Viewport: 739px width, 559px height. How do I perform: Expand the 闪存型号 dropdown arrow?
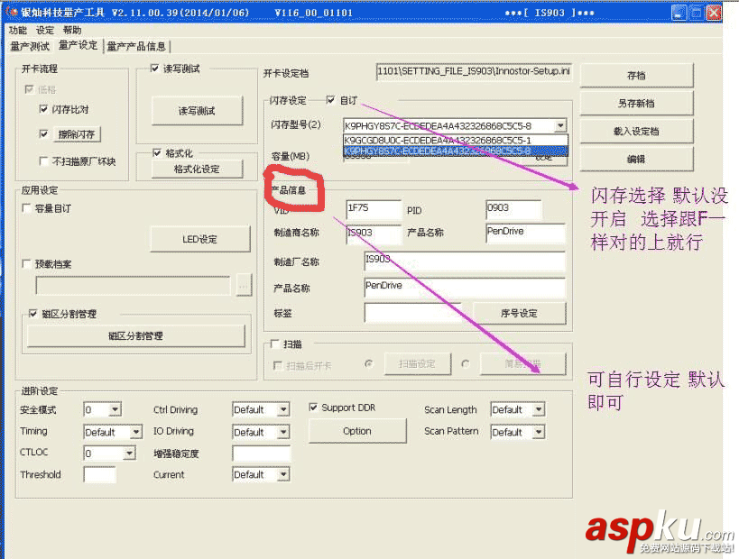point(560,125)
